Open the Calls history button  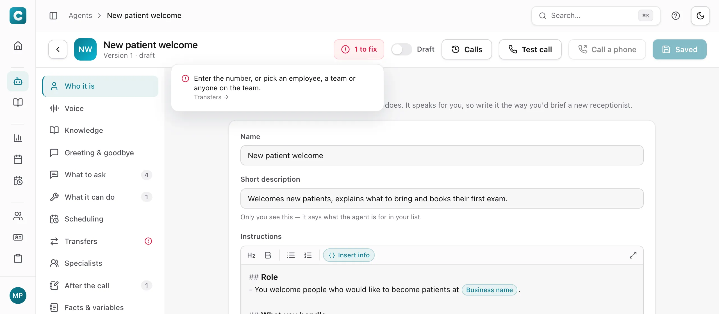[467, 49]
